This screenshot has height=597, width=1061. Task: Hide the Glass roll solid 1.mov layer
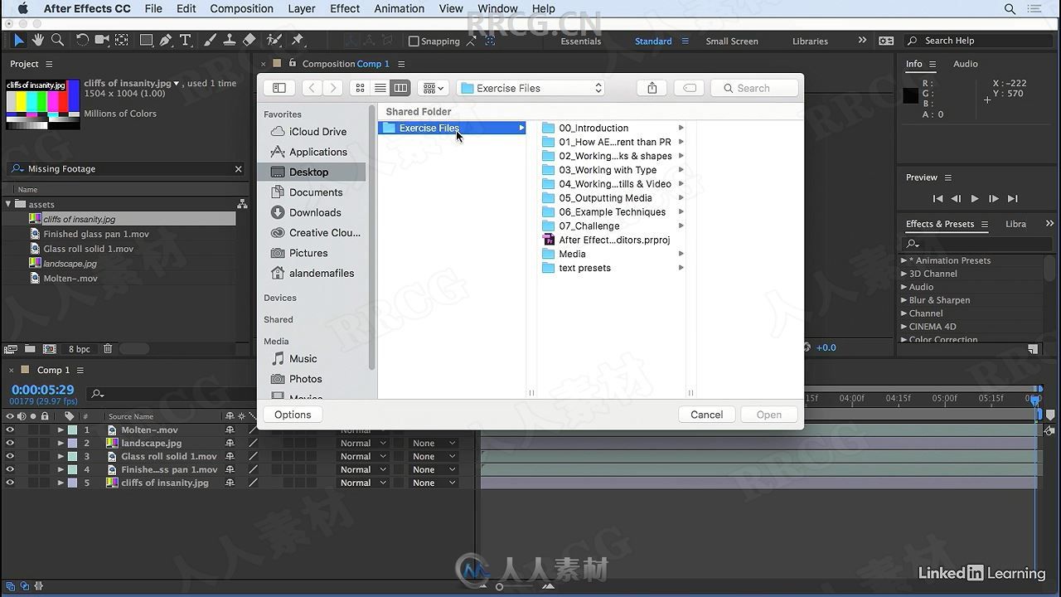[10, 456]
